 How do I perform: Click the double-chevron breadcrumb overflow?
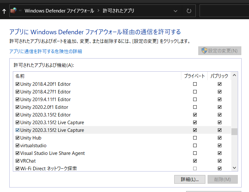pos(20,11)
